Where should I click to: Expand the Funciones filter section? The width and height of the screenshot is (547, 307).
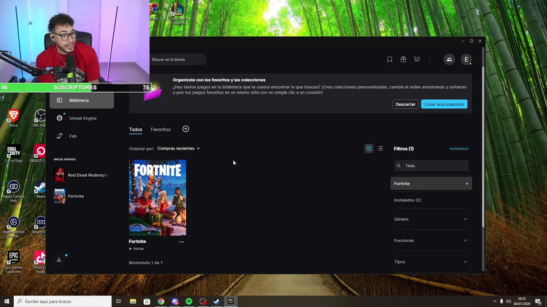pos(431,240)
